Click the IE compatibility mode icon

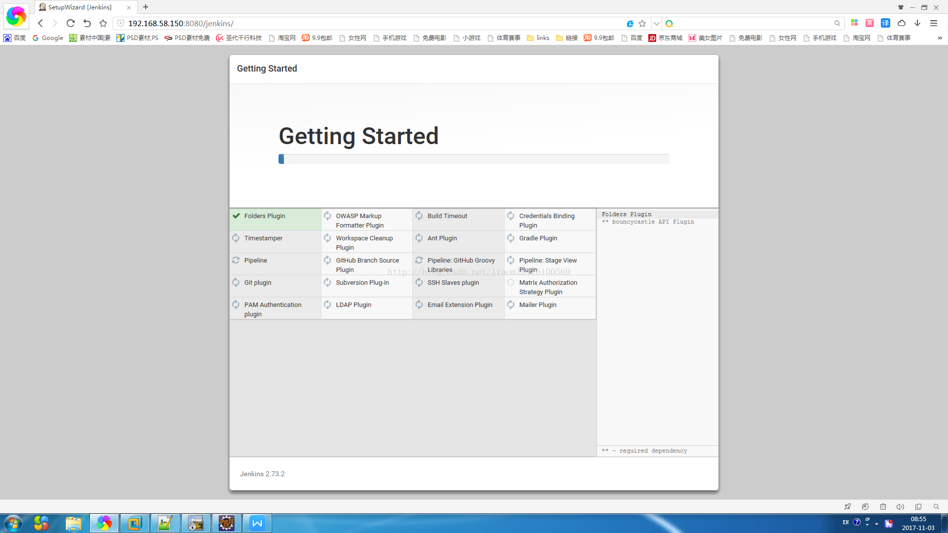click(x=630, y=24)
